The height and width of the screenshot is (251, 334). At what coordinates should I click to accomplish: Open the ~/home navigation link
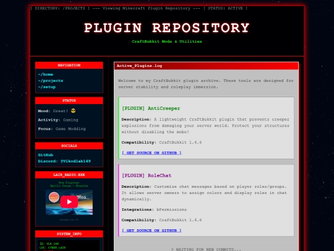(x=46, y=74)
